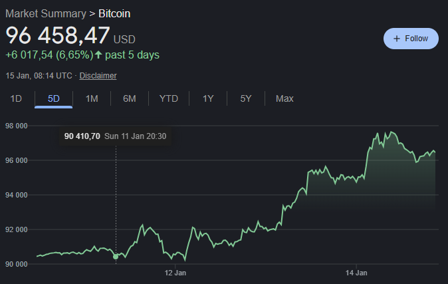Click the Sun 11 Jan 20:30 tooltip time
448x284 pixels.
(x=135, y=136)
